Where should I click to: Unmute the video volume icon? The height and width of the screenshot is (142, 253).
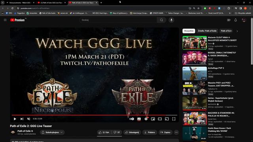coord(28,119)
